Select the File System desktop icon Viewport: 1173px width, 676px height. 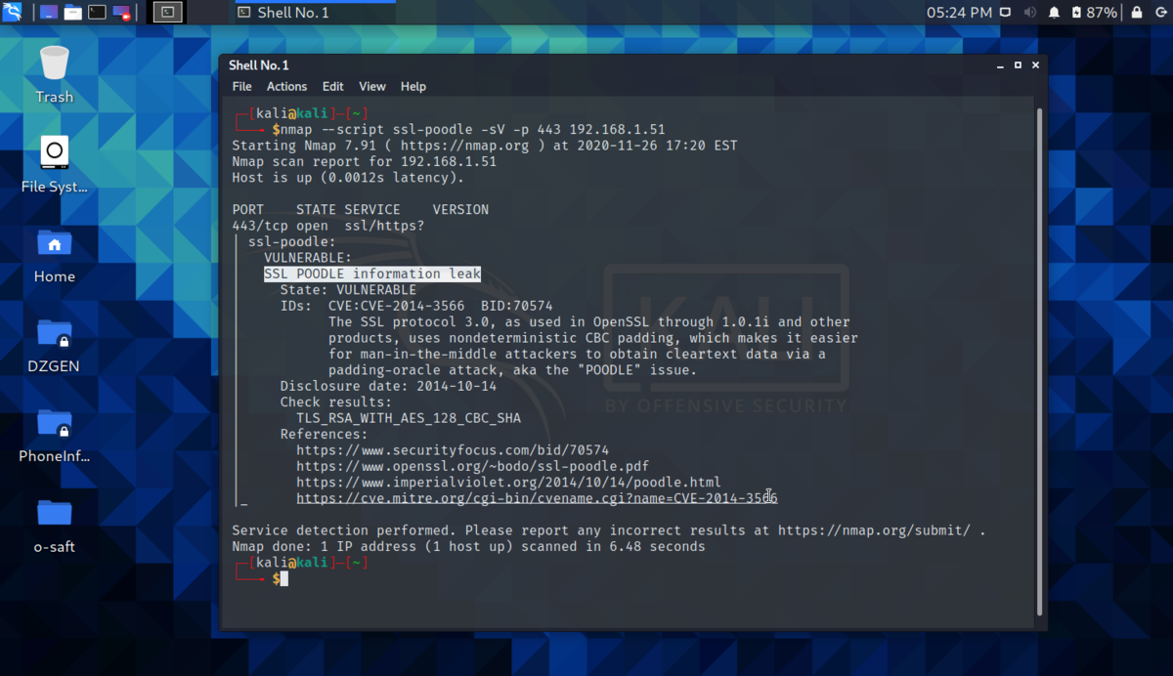tap(55, 165)
